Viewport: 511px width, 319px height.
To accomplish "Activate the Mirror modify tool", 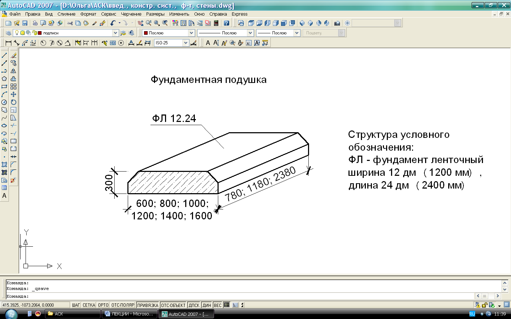I will (x=13, y=71).
